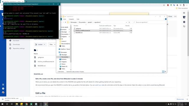Click the panel layout icon in Bitbucket right sidebar
This screenshot has width=189, height=106.
tap(184, 13)
